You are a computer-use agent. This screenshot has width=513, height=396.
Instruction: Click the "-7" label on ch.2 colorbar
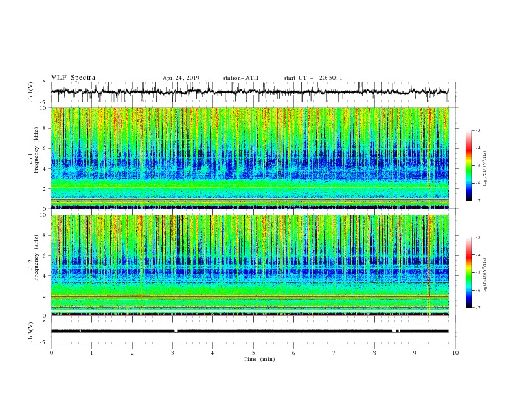point(477,308)
